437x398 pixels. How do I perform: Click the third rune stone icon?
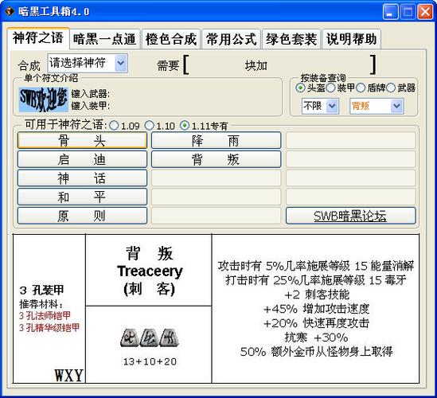click(x=169, y=338)
